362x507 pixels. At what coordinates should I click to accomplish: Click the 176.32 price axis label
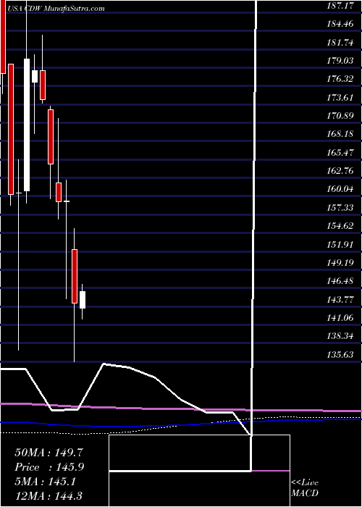coord(339,79)
